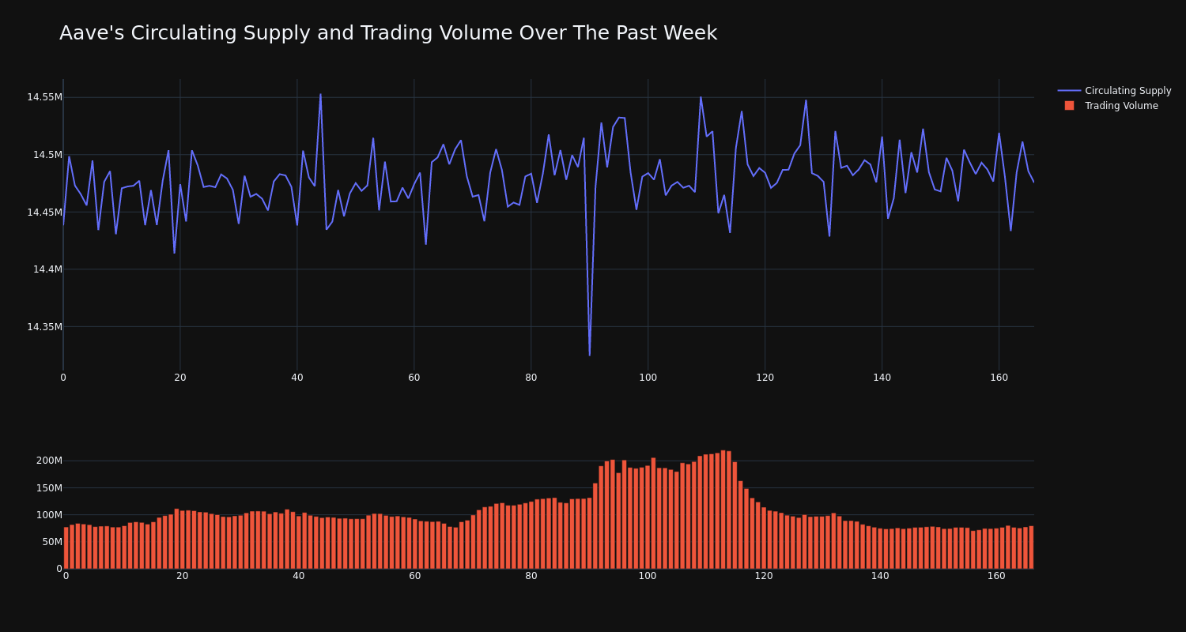
Task: Click x-axis label 140 under supply chart
Action: click(882, 378)
